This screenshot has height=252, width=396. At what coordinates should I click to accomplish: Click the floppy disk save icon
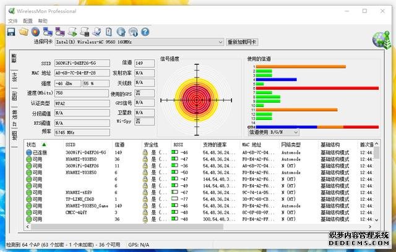(11, 32)
